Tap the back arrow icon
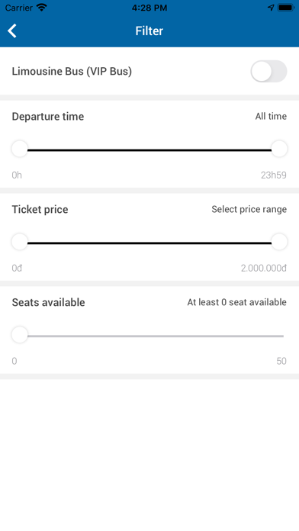 (12, 31)
